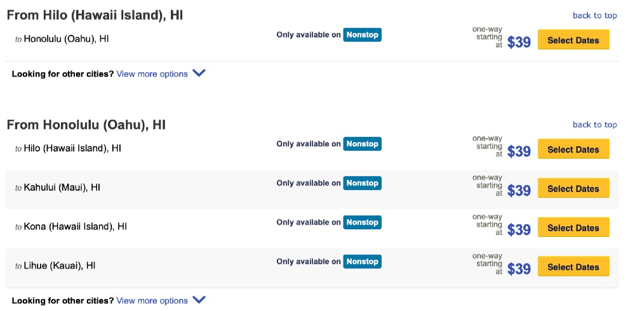Click the to Kona (Hawaii Island), HI destination
The image size is (635, 311).
pos(71,227)
